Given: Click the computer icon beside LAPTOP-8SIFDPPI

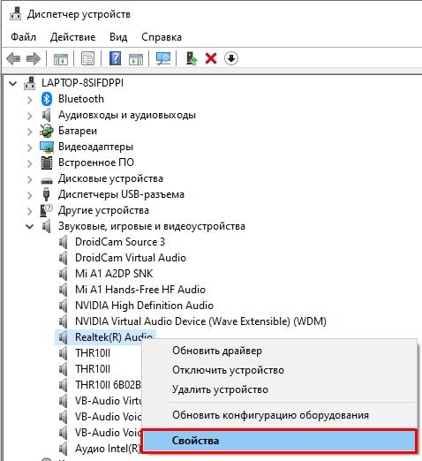Looking at the screenshot, I should [x=30, y=83].
